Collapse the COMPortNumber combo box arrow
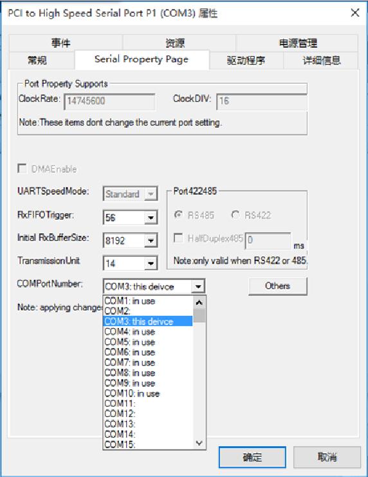This screenshot has width=368, height=477. coord(198,286)
